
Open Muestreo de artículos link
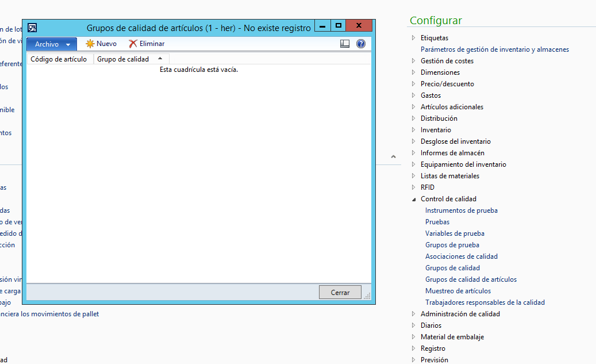(x=458, y=291)
